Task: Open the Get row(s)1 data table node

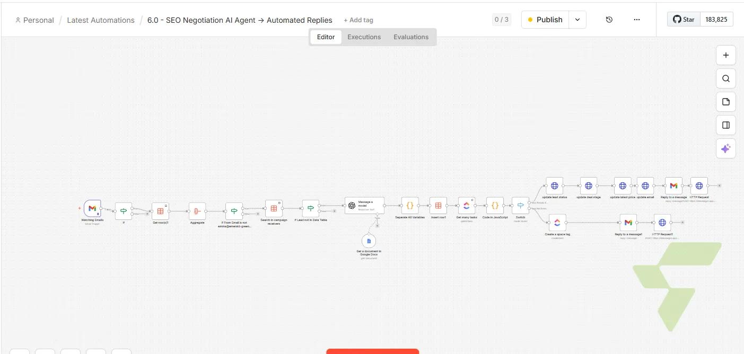Action: [x=160, y=211]
